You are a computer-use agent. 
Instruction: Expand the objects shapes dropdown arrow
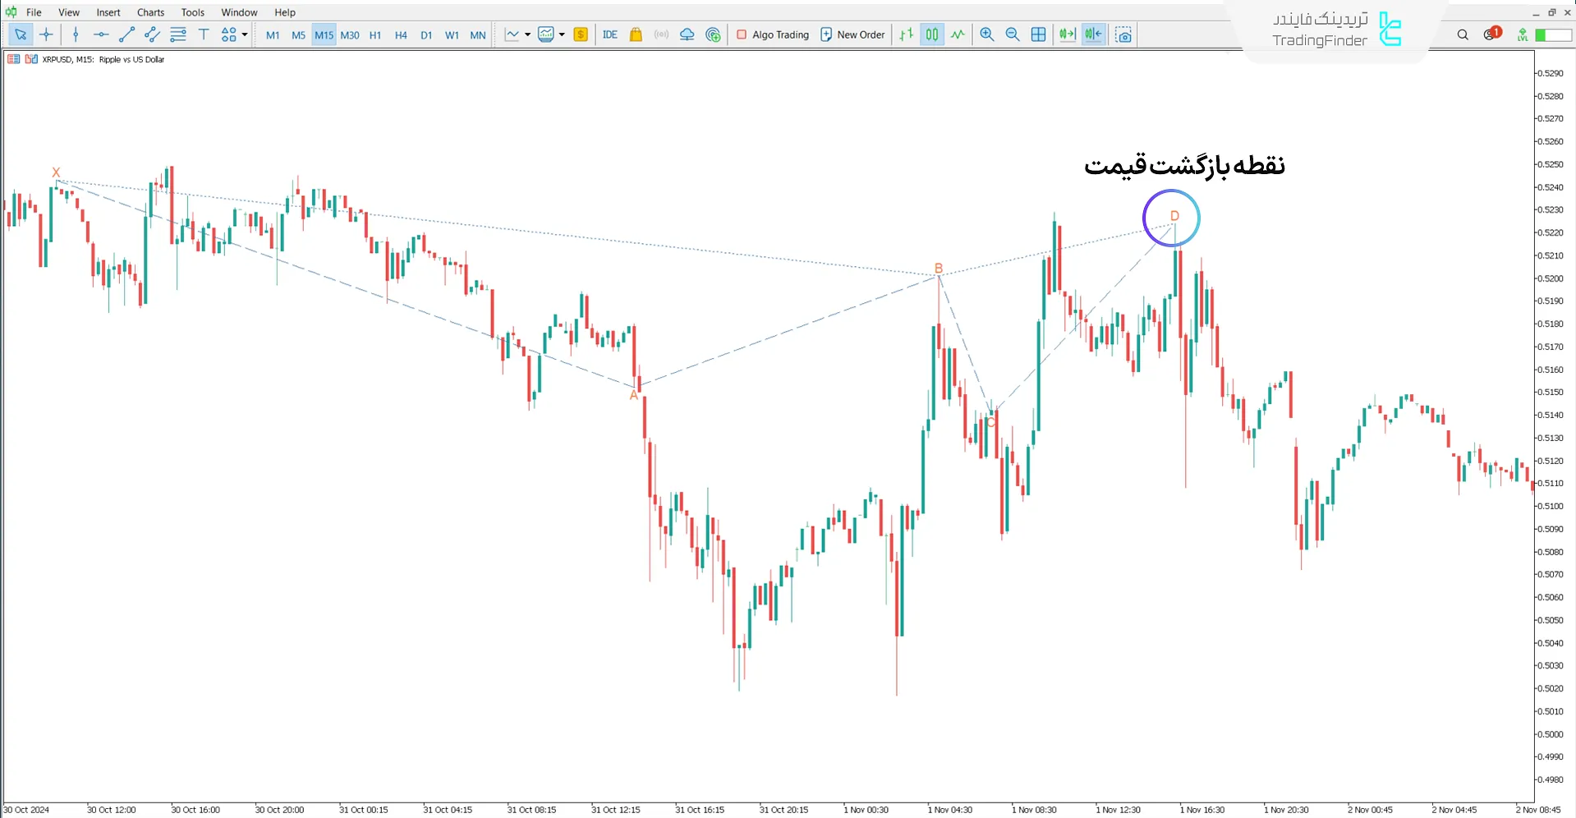tap(245, 34)
